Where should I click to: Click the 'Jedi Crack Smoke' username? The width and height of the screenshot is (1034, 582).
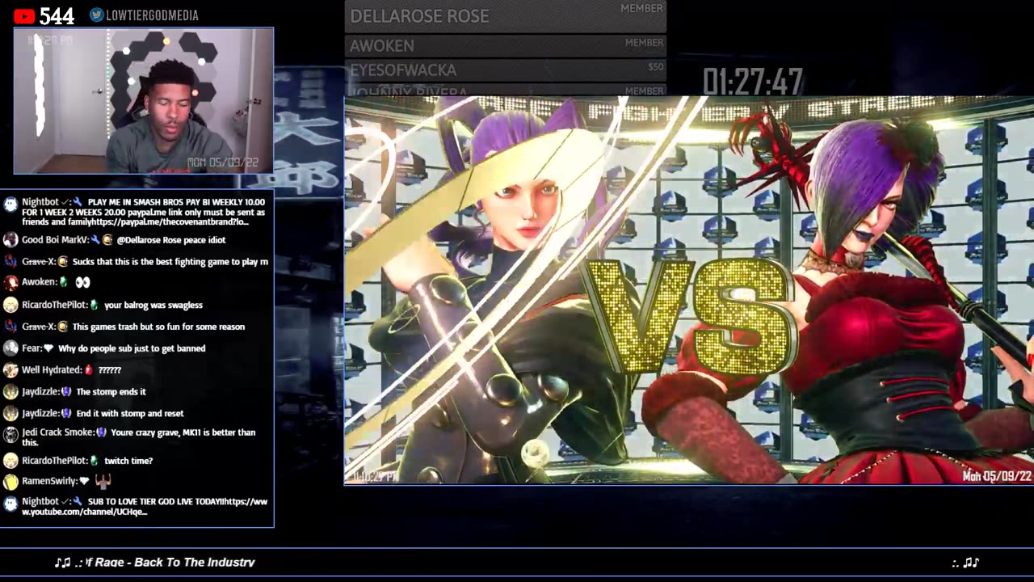tap(57, 432)
